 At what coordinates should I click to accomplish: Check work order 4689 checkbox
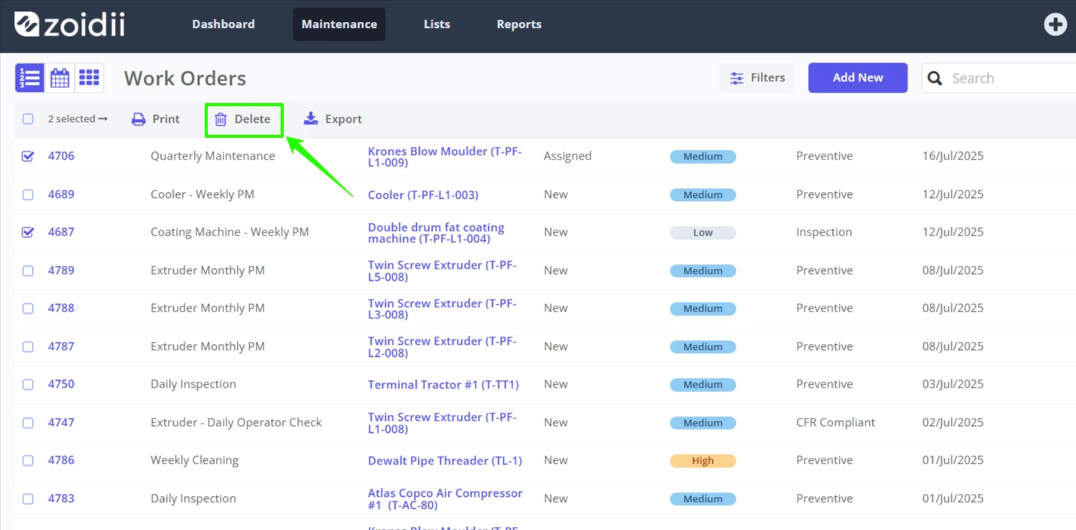28,194
